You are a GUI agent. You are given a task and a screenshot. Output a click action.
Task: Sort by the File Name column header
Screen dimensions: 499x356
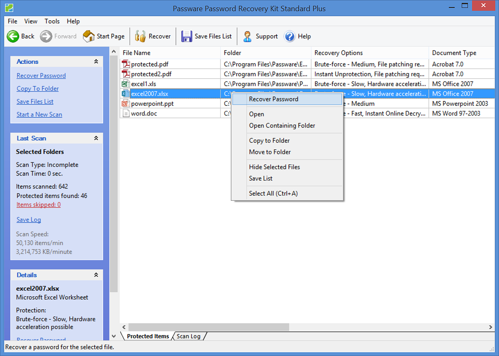[x=170, y=53]
